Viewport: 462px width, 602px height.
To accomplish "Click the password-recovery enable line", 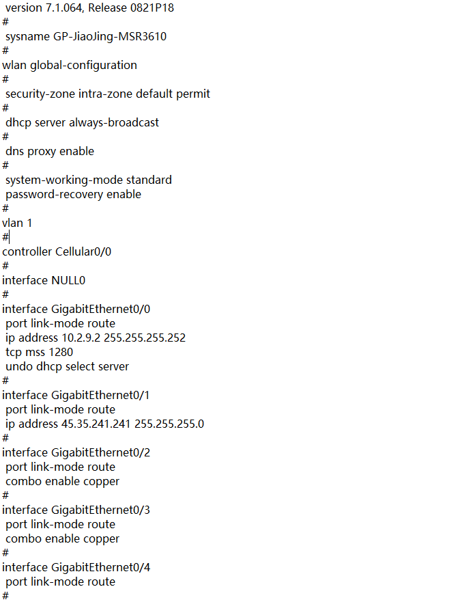I will (x=73, y=194).
